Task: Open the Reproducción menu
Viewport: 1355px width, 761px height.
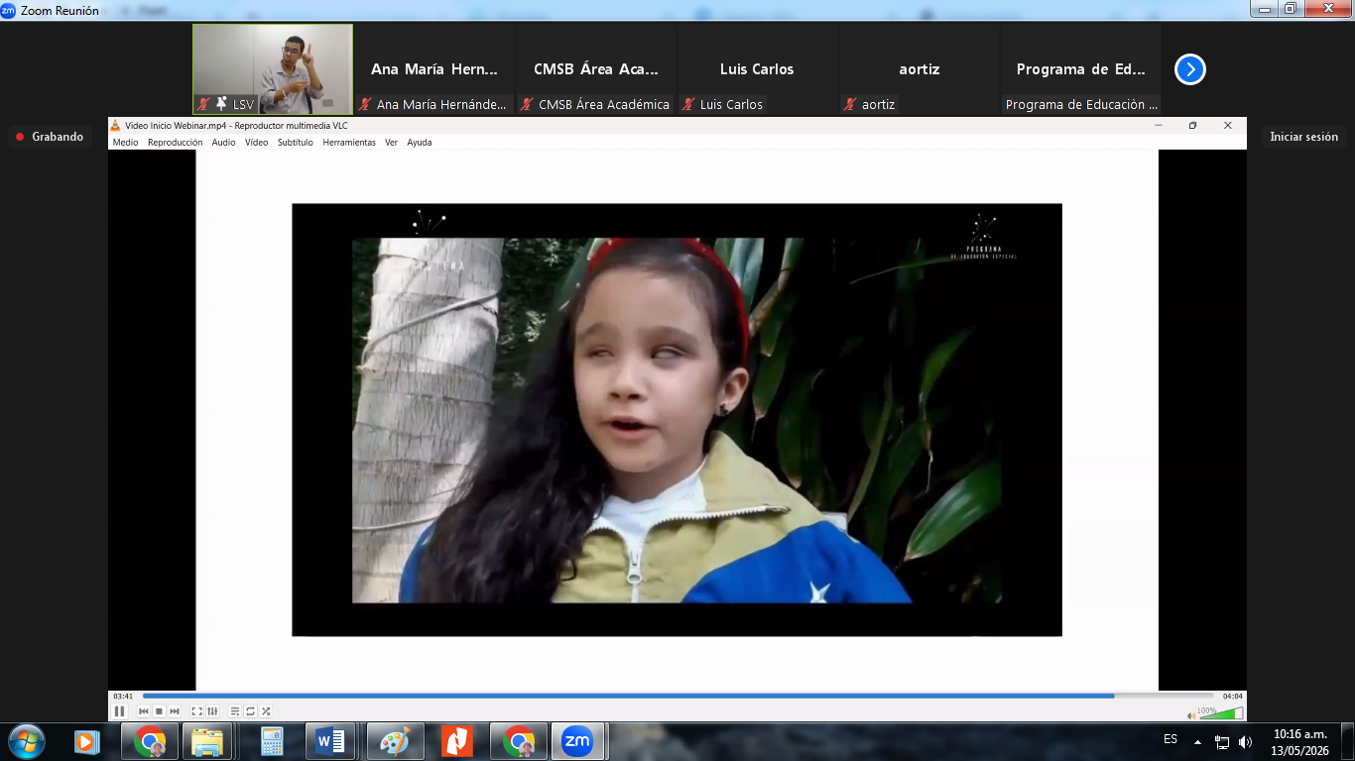Action: 175,143
